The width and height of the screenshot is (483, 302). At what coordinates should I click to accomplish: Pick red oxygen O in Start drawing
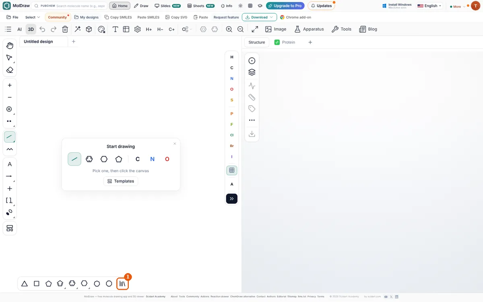pyautogui.click(x=167, y=159)
